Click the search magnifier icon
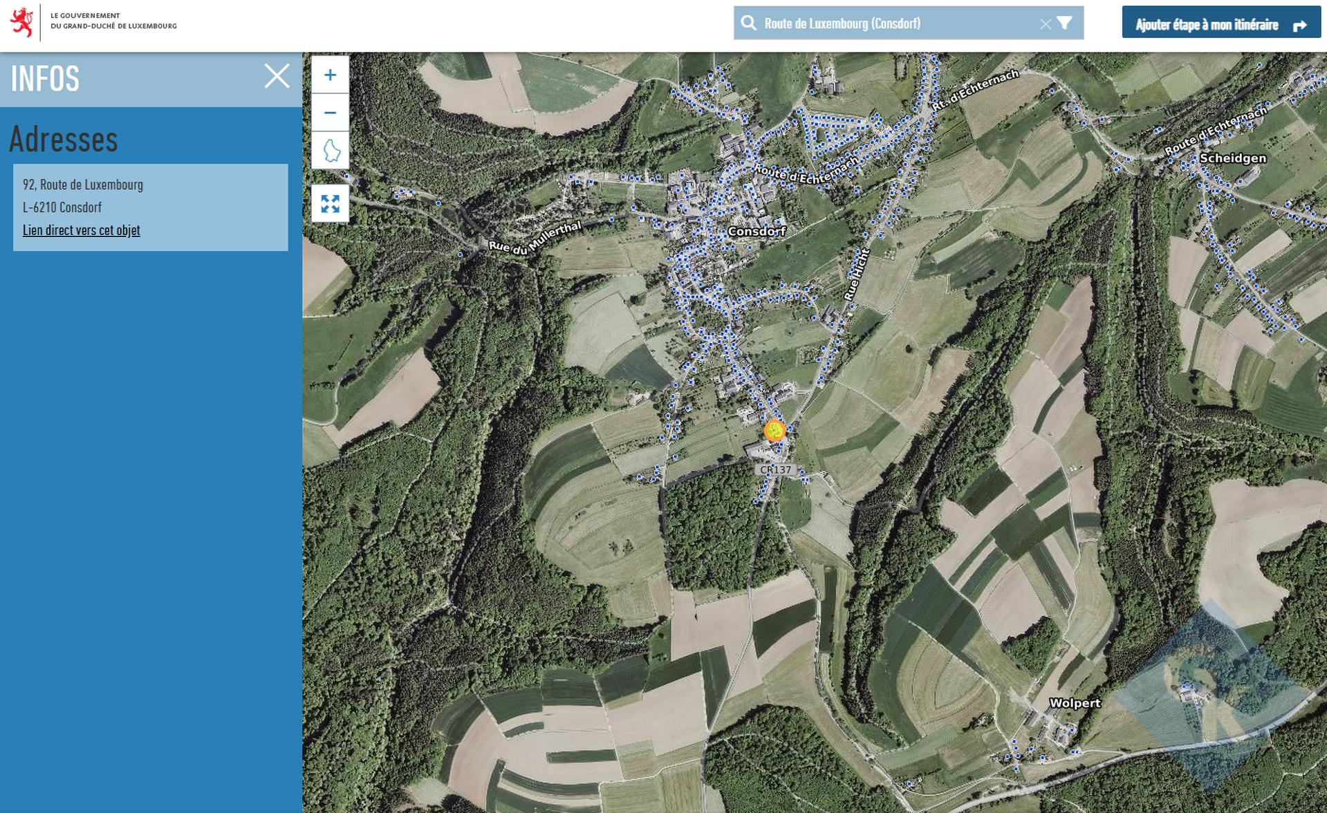 click(748, 24)
